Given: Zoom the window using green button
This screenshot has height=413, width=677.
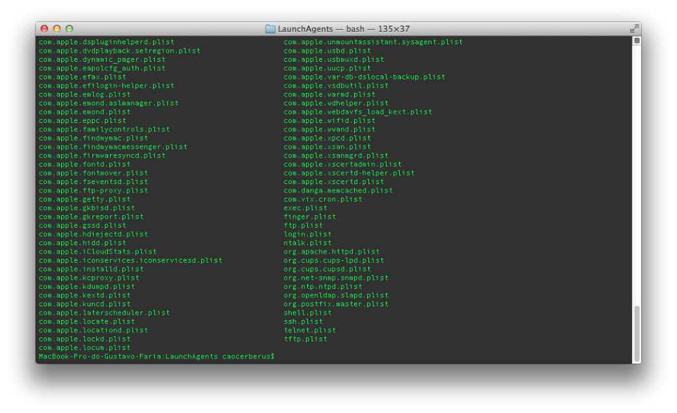Looking at the screenshot, I should 69,29.
